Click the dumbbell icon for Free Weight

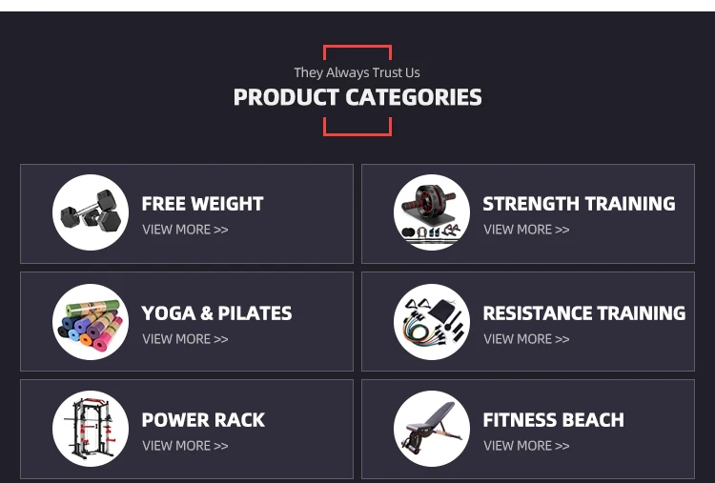91,212
